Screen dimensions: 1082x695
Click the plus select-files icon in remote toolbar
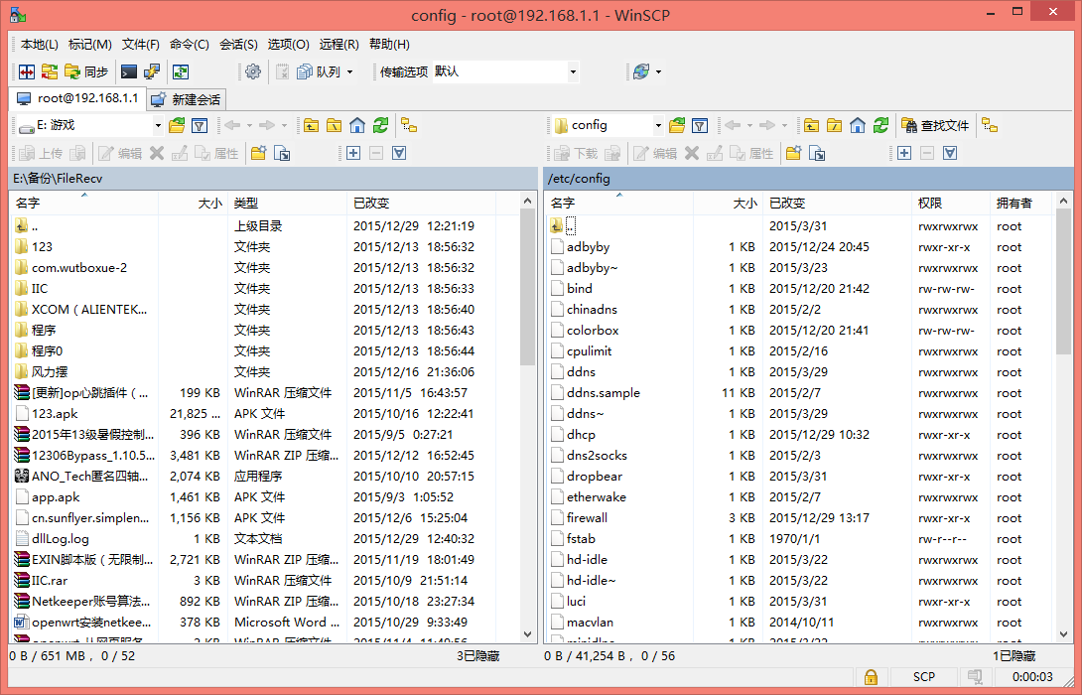click(904, 153)
